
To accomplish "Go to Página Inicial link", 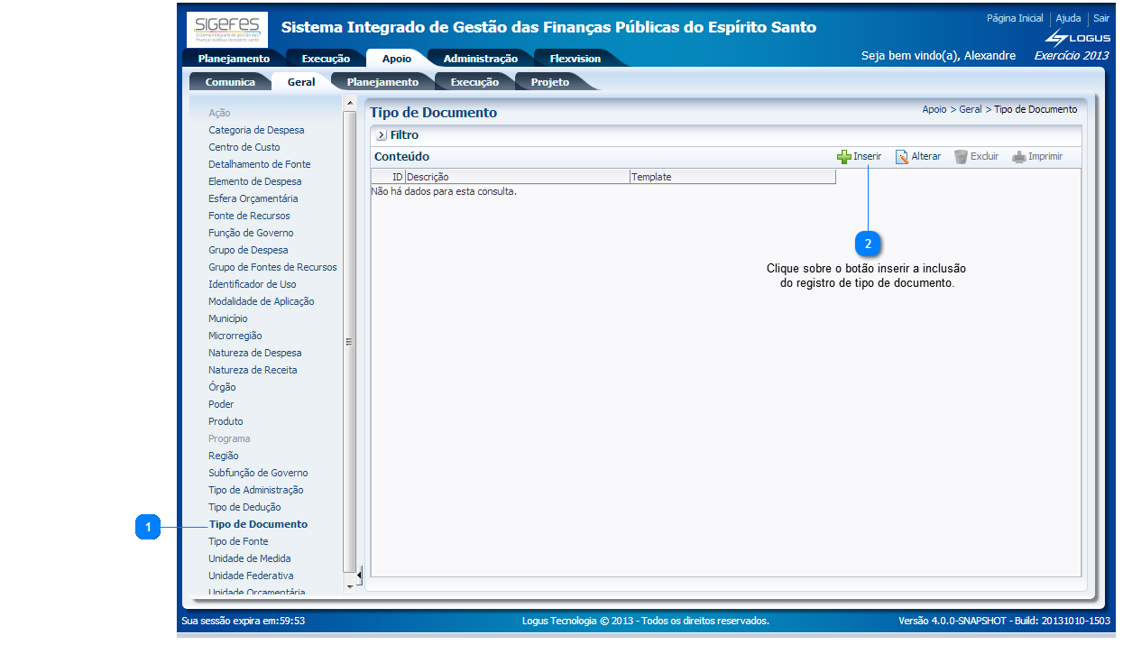I will [x=1015, y=18].
